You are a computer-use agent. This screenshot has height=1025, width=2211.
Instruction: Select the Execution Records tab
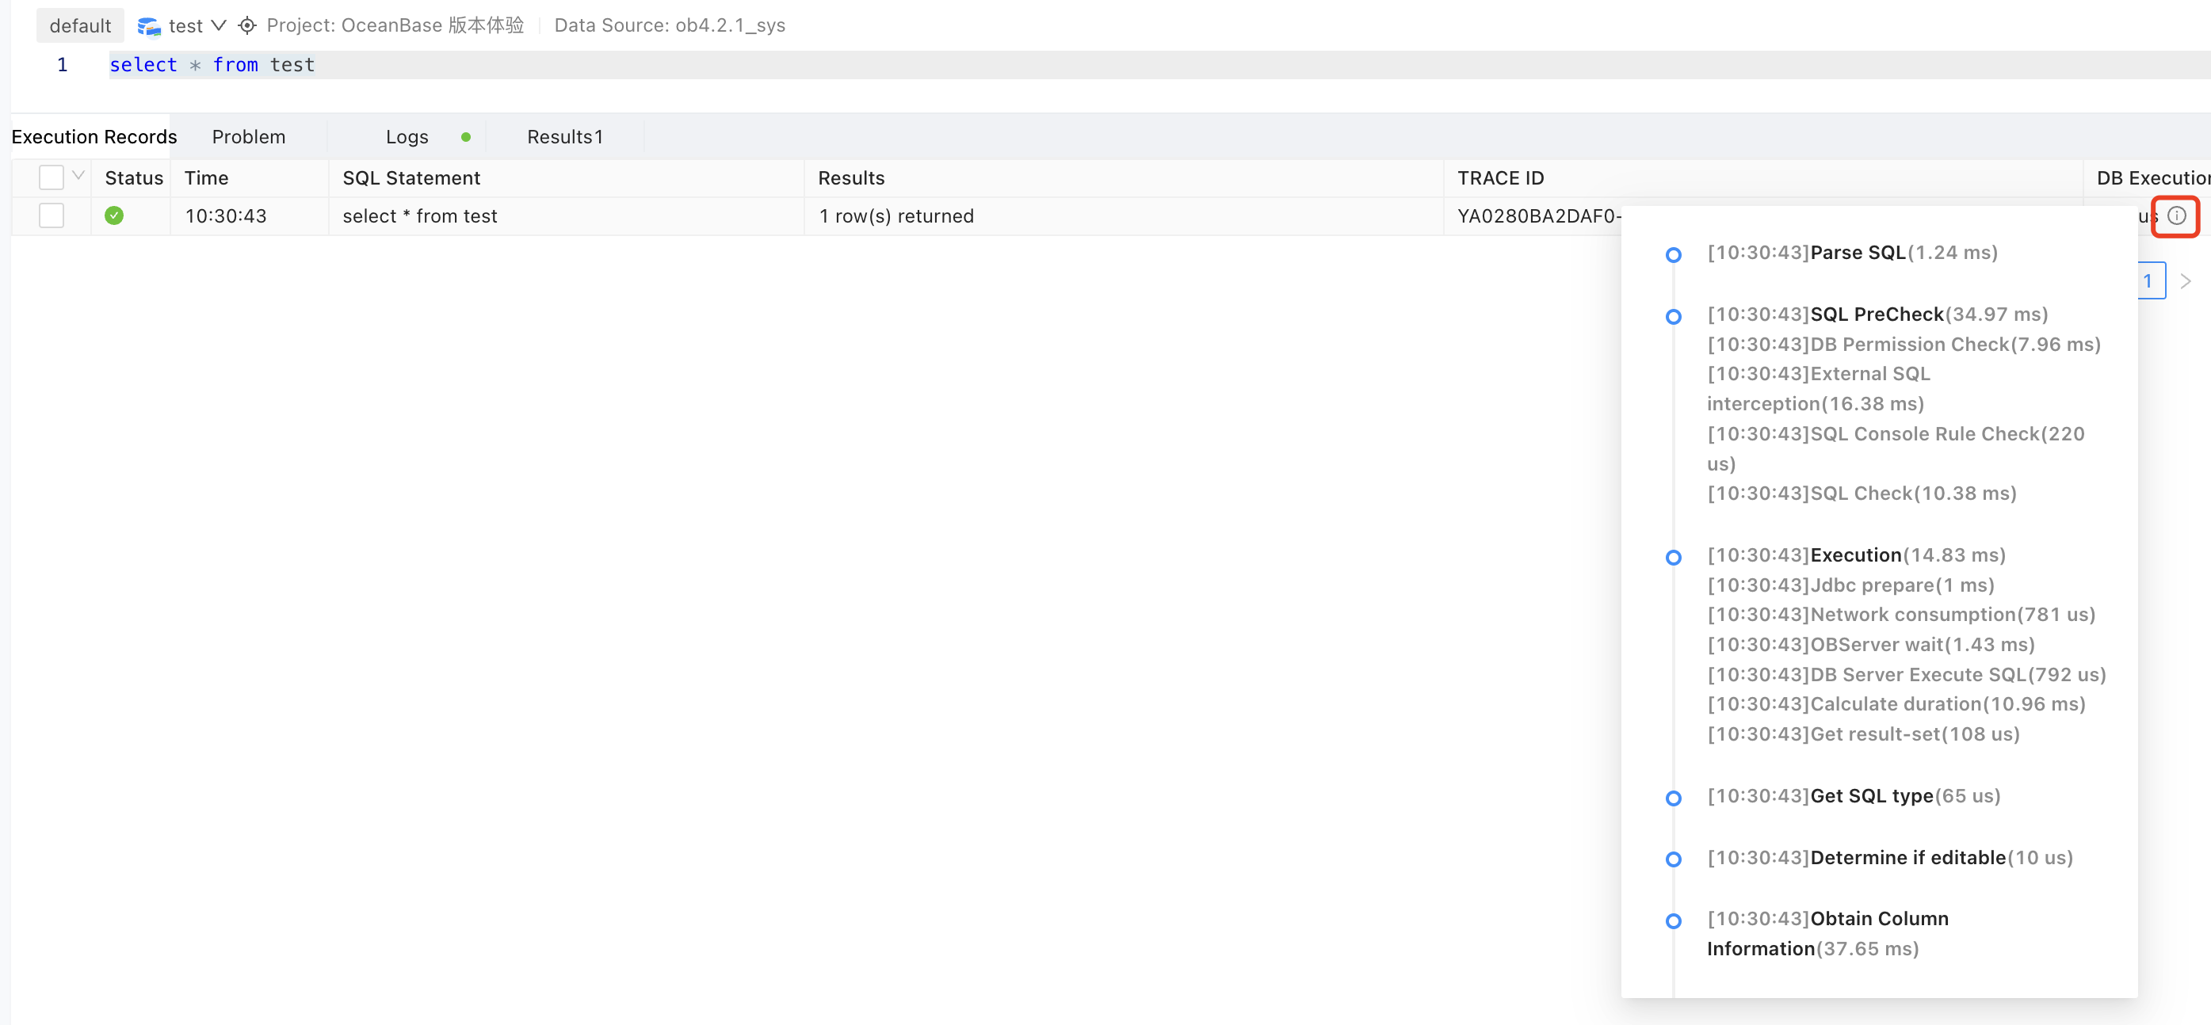(x=94, y=136)
